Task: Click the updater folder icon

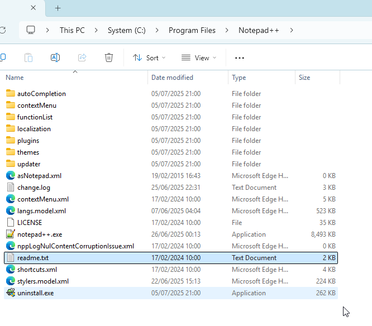Action: click(11, 164)
